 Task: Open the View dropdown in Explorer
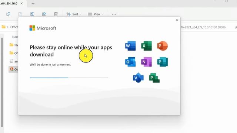click(x=96, y=14)
